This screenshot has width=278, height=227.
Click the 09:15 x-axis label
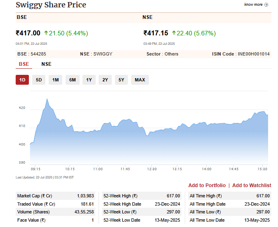[x=35, y=169]
